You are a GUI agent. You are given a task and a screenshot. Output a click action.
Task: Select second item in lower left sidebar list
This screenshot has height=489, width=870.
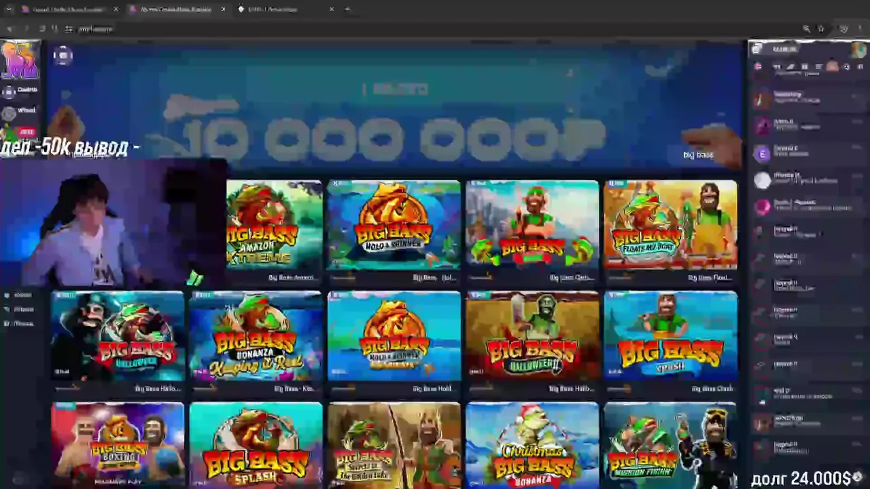[x=19, y=310]
